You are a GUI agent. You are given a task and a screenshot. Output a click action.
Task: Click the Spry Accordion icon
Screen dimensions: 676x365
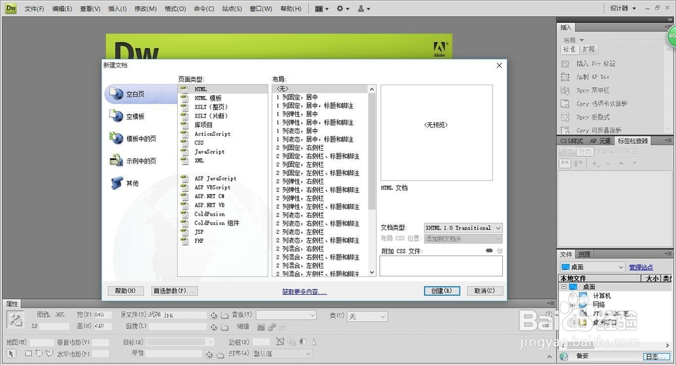564,117
